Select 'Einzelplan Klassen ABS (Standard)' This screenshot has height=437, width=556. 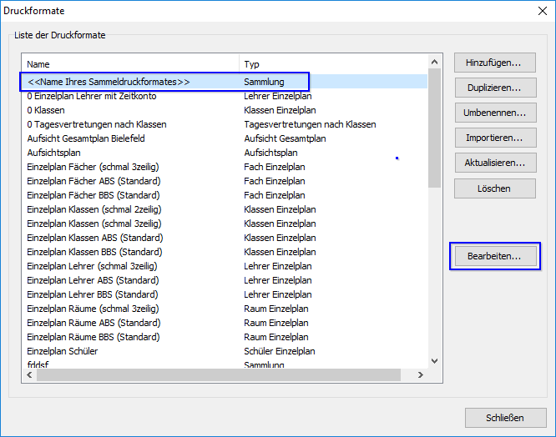(95, 238)
